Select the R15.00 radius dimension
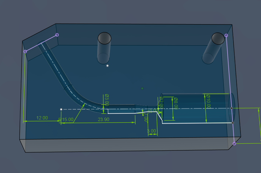This screenshot has width=261, height=173. coord(66,120)
